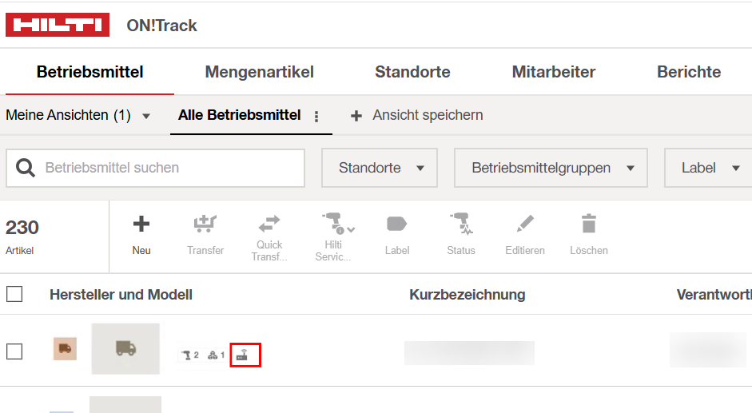The height and width of the screenshot is (413, 752).
Task: Switch to the Mengenartikel tab
Action: [x=260, y=72]
